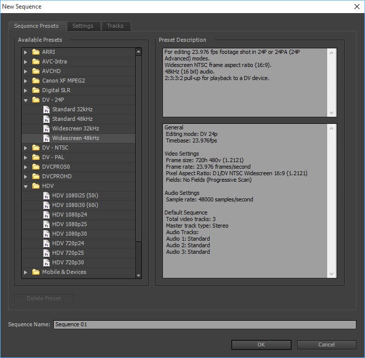Collapse the DV - 24P folder
The height and width of the screenshot is (358, 365).
coord(26,100)
